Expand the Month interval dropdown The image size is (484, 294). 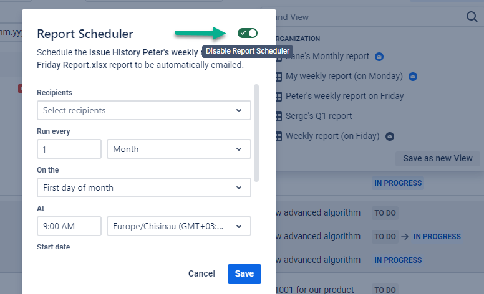pos(179,149)
